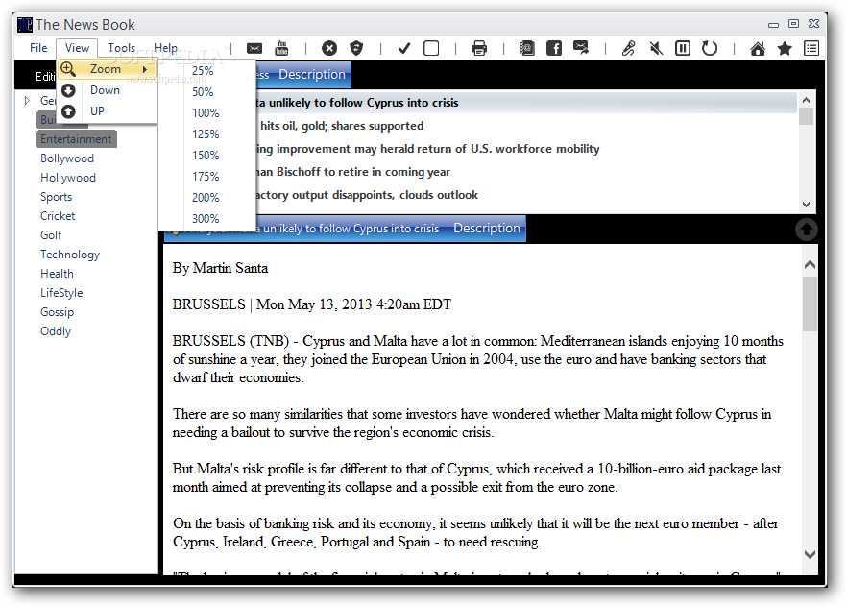
Task: Click the article scrollbar thumb
Action: click(810, 303)
